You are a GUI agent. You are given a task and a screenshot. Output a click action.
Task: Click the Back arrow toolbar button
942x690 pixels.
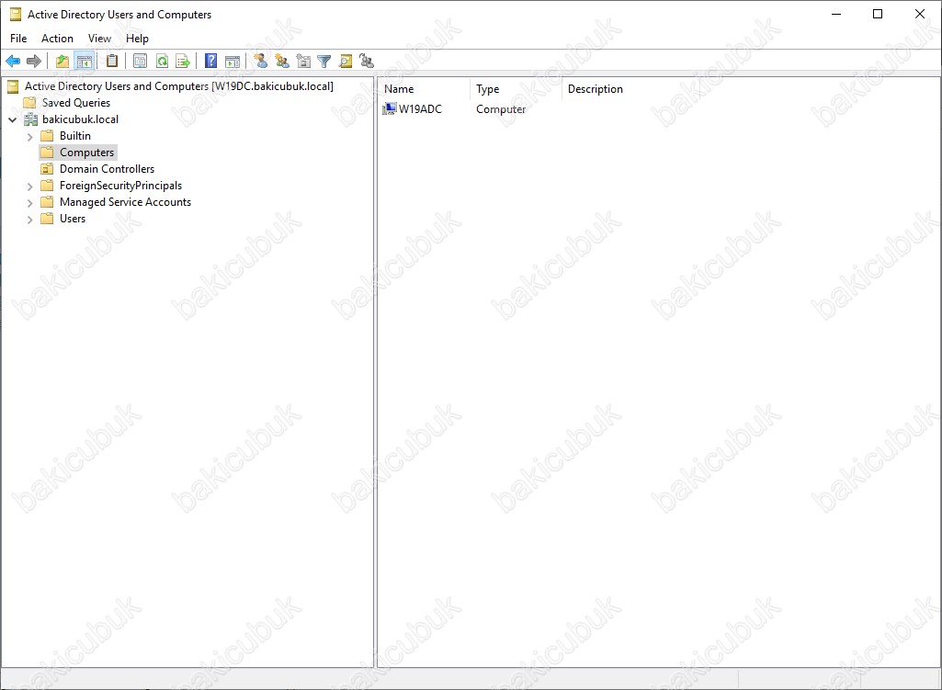pyautogui.click(x=13, y=61)
